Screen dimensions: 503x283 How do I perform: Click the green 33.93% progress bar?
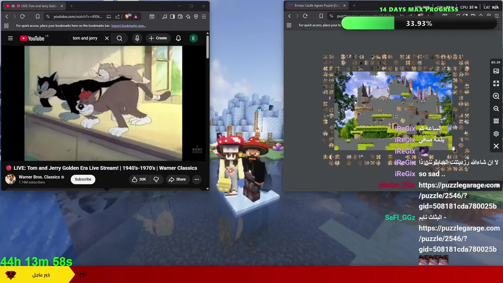click(x=368, y=24)
